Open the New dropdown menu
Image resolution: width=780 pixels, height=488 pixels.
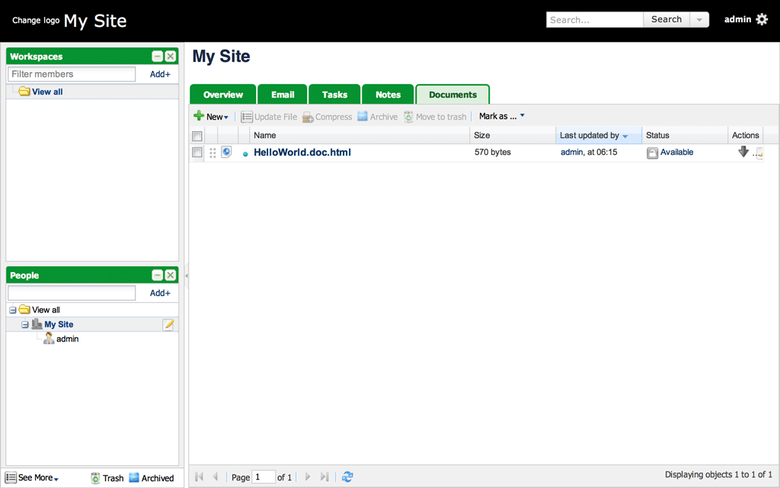click(x=211, y=117)
